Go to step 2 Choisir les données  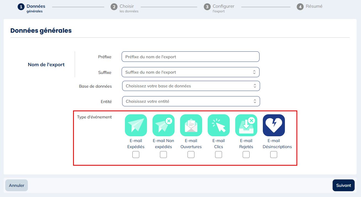(126, 8)
